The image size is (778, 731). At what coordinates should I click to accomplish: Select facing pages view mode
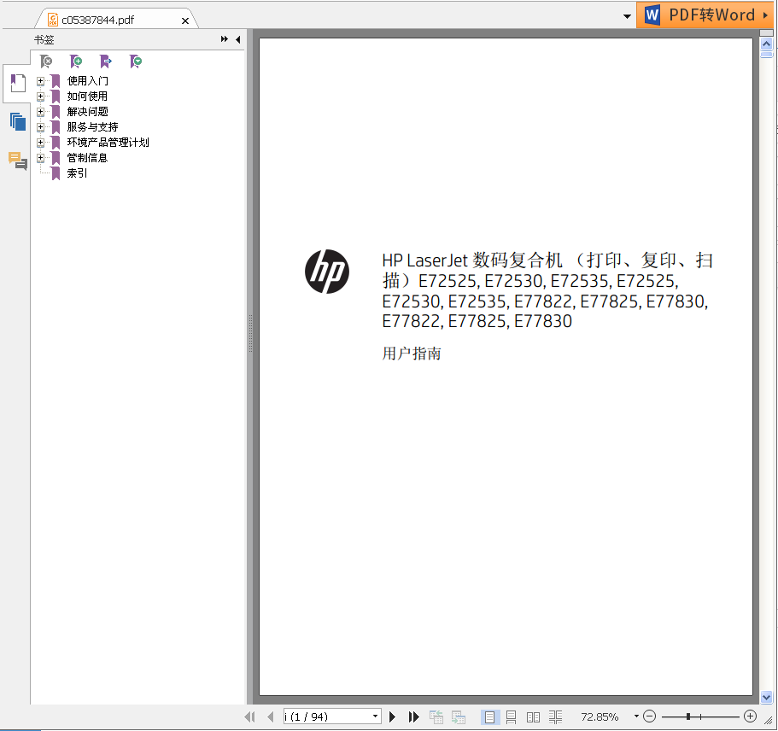point(534,716)
